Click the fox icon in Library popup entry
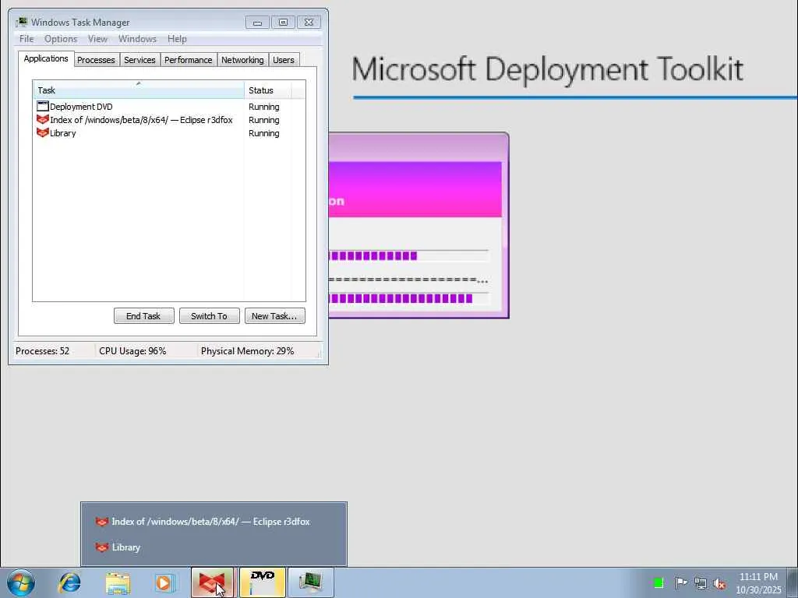The height and width of the screenshot is (598, 798). click(x=102, y=547)
